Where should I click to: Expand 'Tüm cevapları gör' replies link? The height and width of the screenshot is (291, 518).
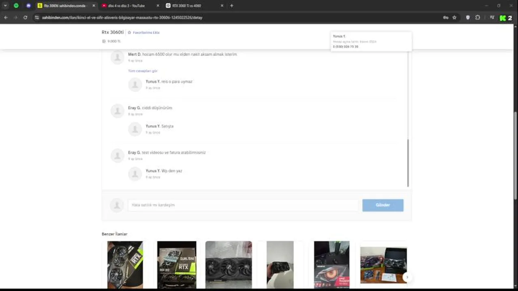pos(143,71)
